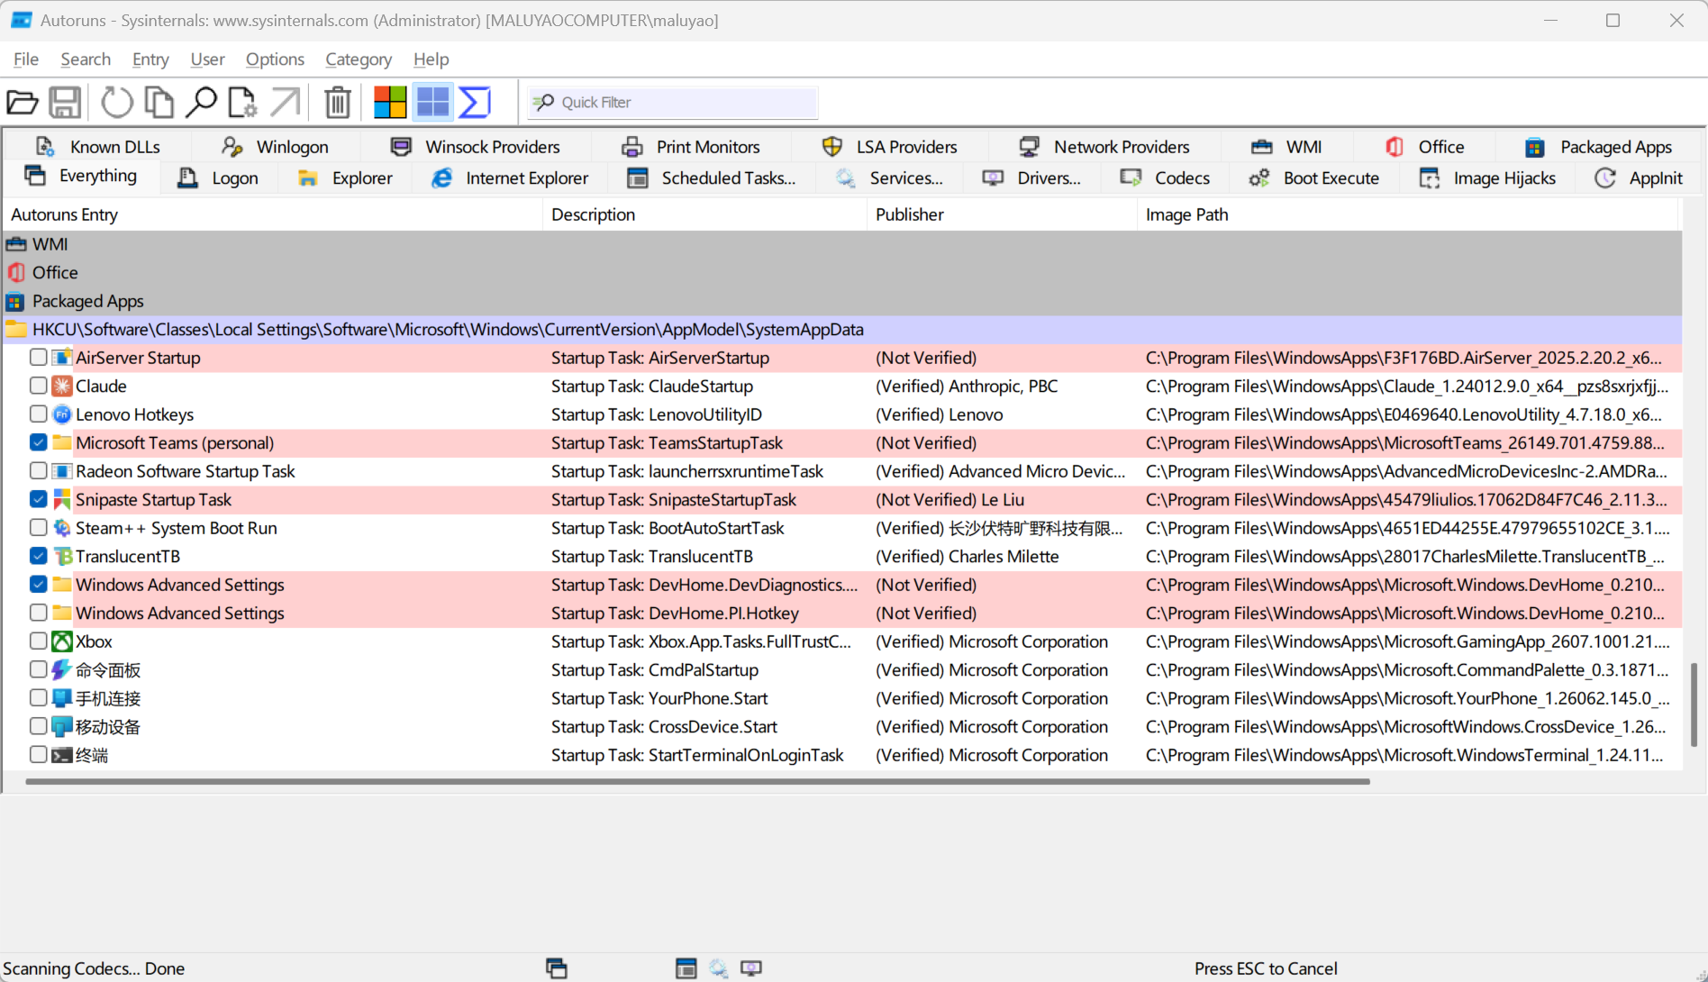Click the Sigma VirusTotal toolbar icon
This screenshot has height=982, width=1708.
click(x=475, y=103)
